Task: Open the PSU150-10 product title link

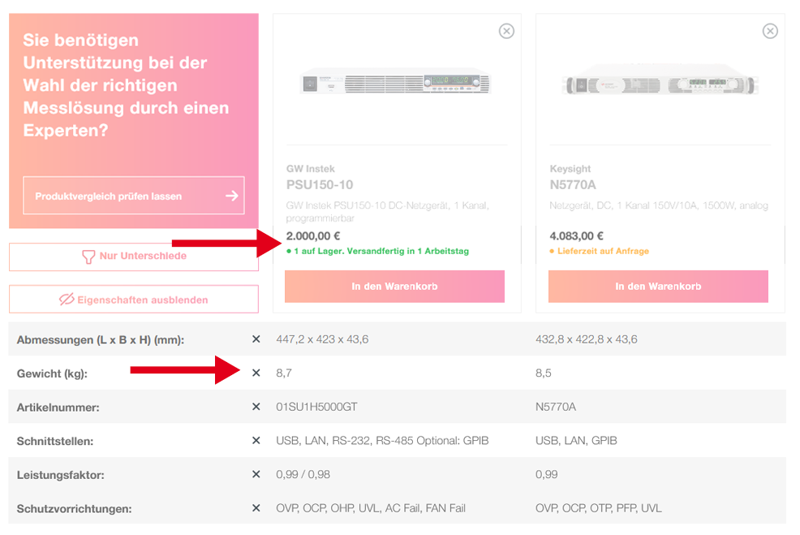Action: point(320,185)
